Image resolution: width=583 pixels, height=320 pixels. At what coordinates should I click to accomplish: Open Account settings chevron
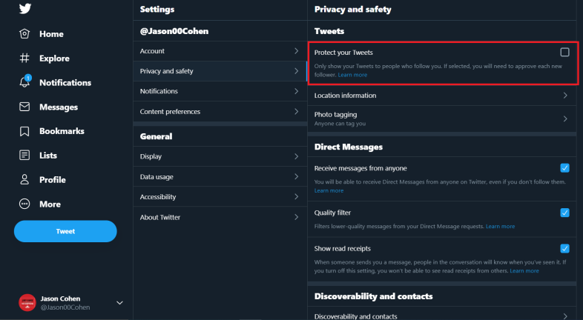click(x=297, y=51)
